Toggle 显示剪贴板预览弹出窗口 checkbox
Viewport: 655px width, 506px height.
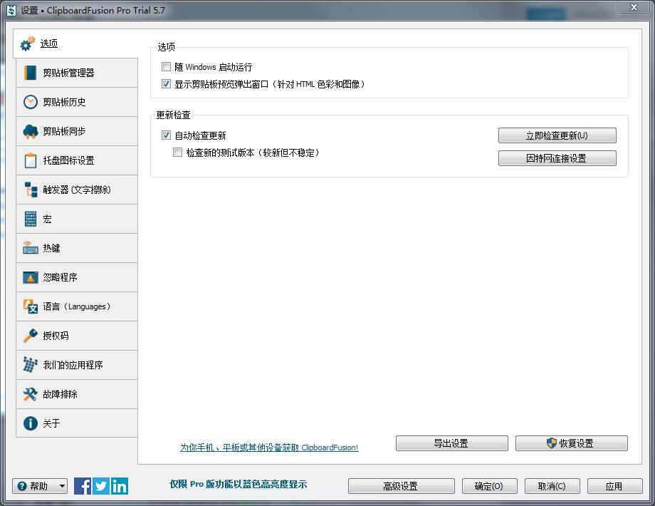[166, 84]
